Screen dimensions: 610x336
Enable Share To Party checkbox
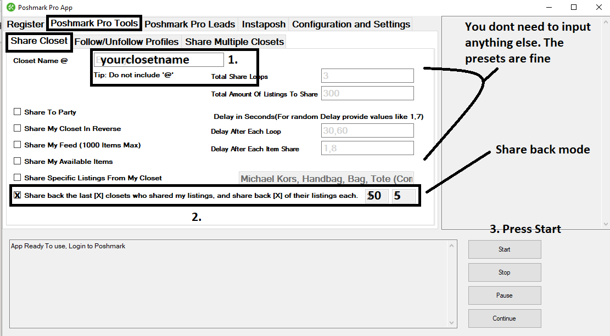[17, 112]
